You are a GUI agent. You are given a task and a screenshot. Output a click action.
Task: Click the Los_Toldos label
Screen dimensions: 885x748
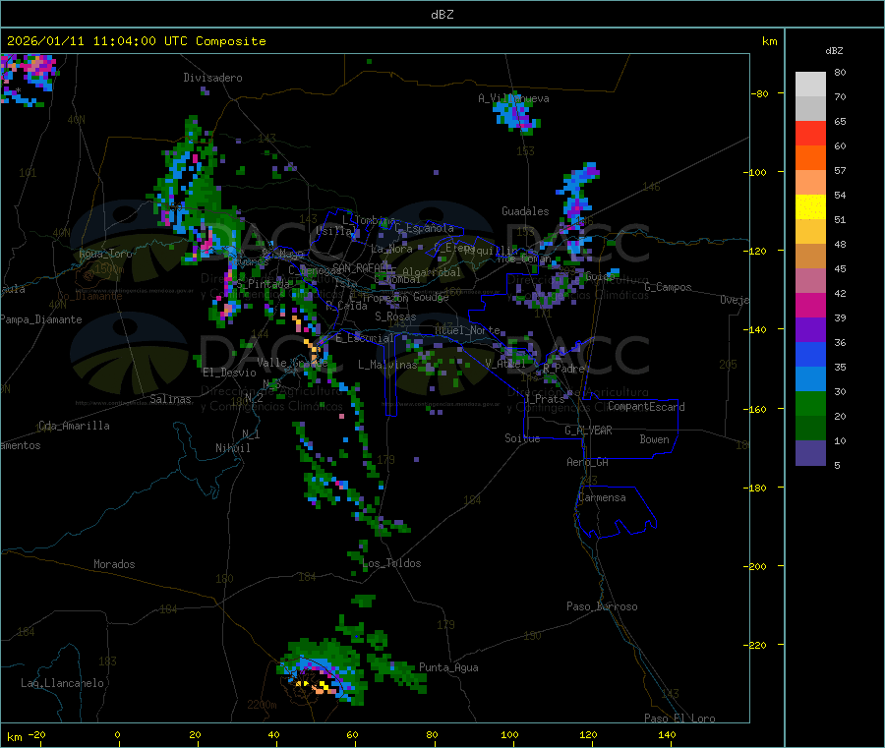(391, 563)
